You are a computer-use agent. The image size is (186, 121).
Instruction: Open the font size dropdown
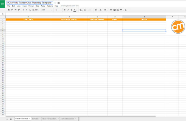(58, 10)
